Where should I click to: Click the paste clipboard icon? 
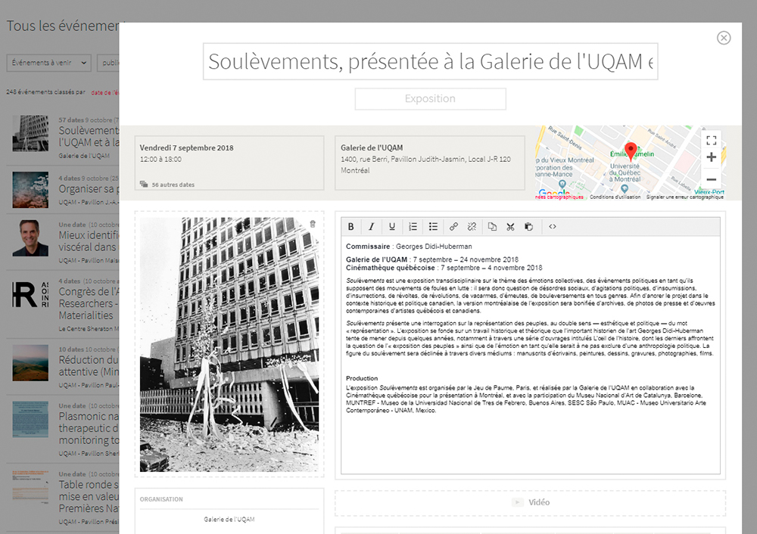[x=528, y=226]
